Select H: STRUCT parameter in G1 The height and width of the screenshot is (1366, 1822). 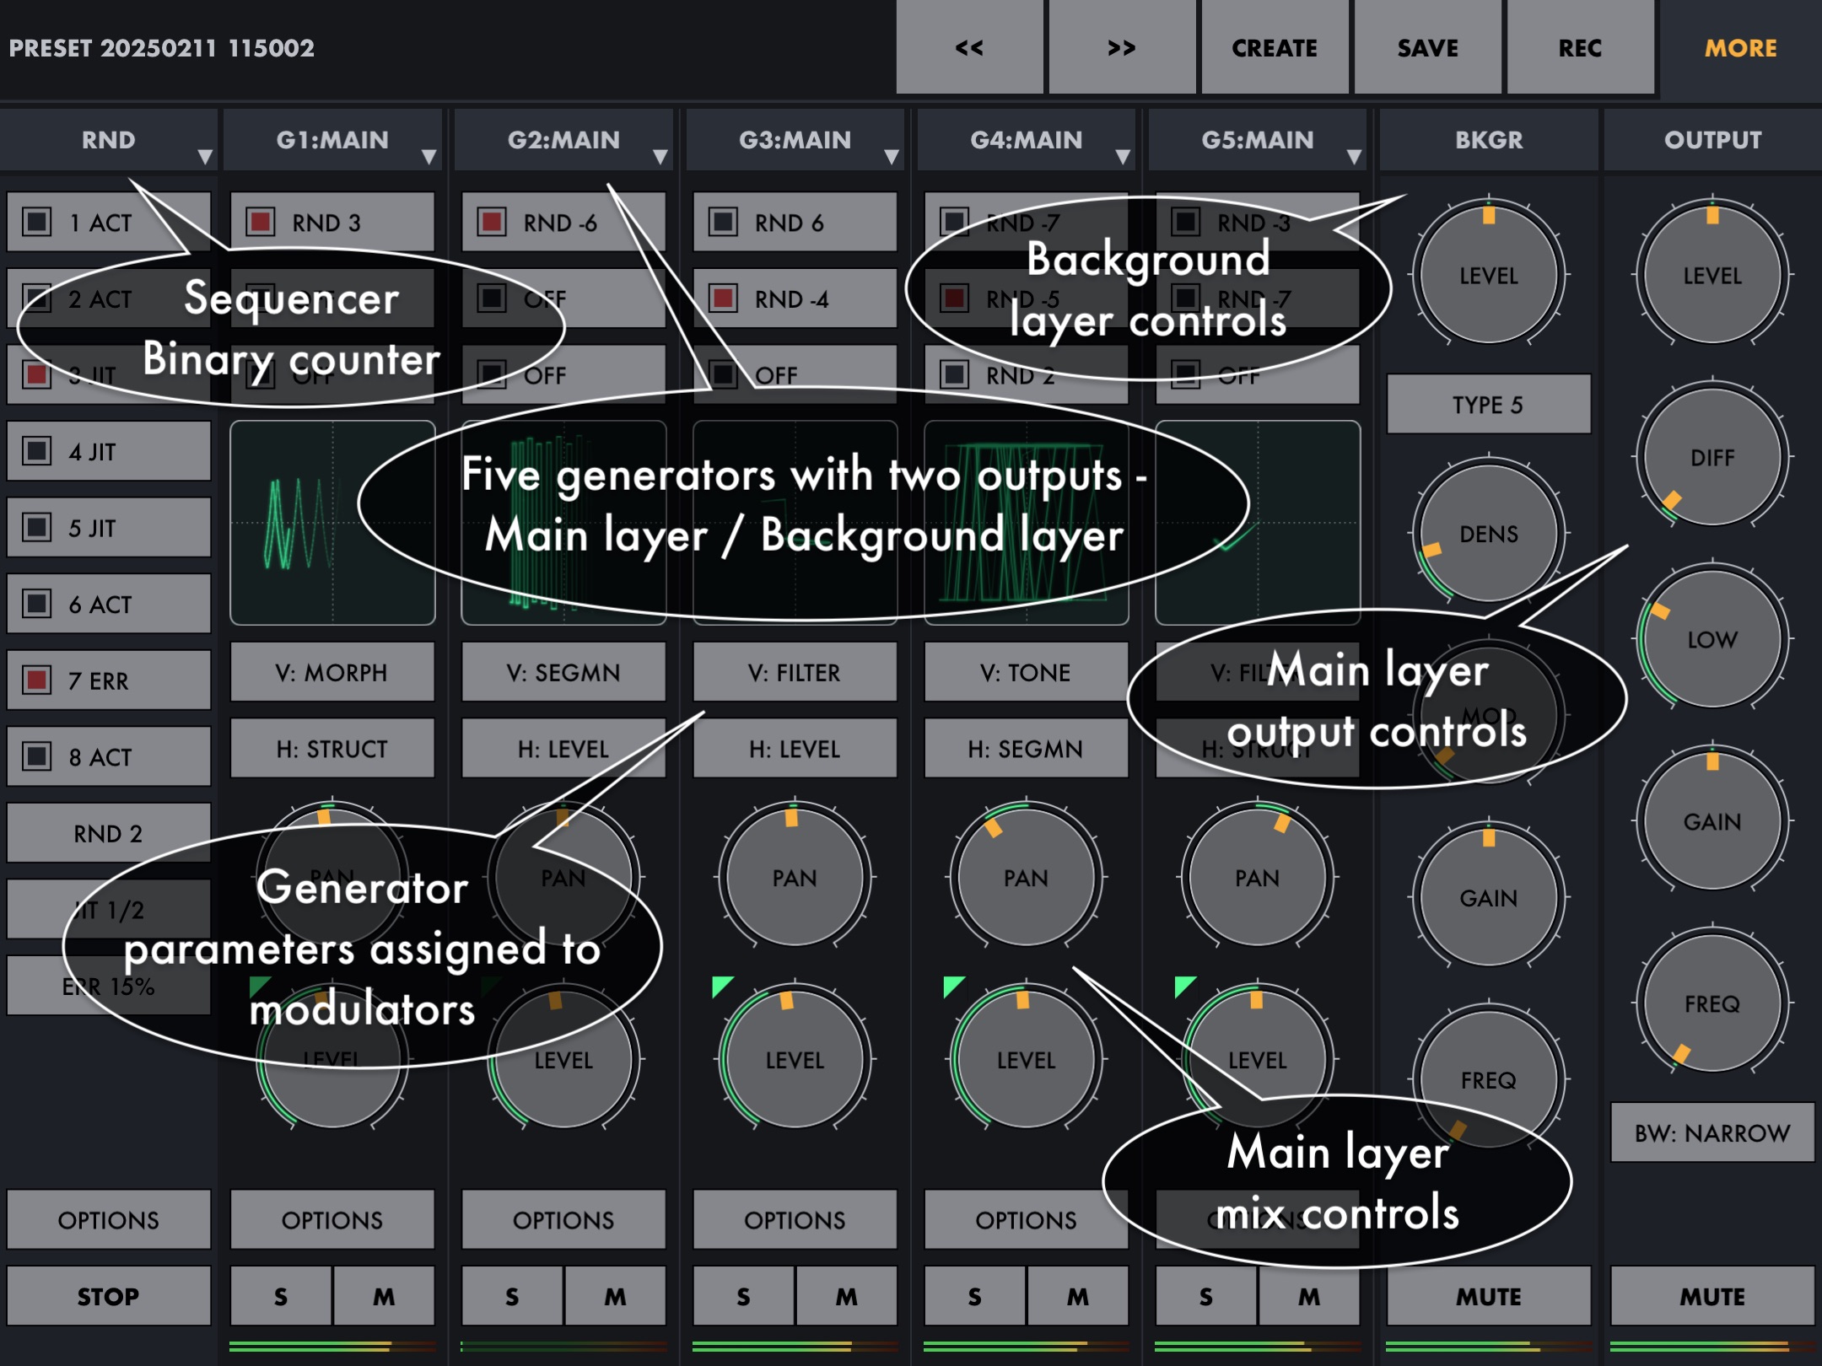(332, 749)
